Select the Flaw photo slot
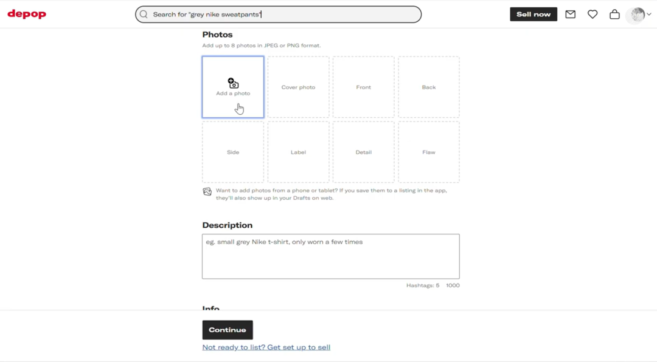657x362 pixels. coord(429,152)
